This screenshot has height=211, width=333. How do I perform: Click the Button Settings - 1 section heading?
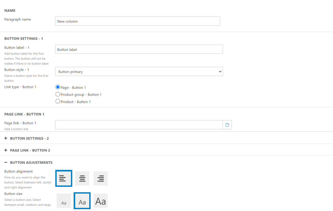click(x=24, y=38)
